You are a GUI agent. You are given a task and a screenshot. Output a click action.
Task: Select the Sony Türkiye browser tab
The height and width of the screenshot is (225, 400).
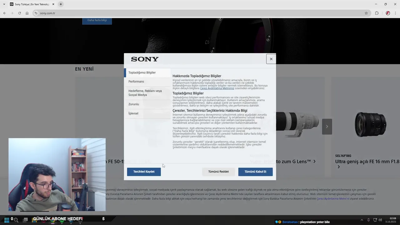click(32, 4)
